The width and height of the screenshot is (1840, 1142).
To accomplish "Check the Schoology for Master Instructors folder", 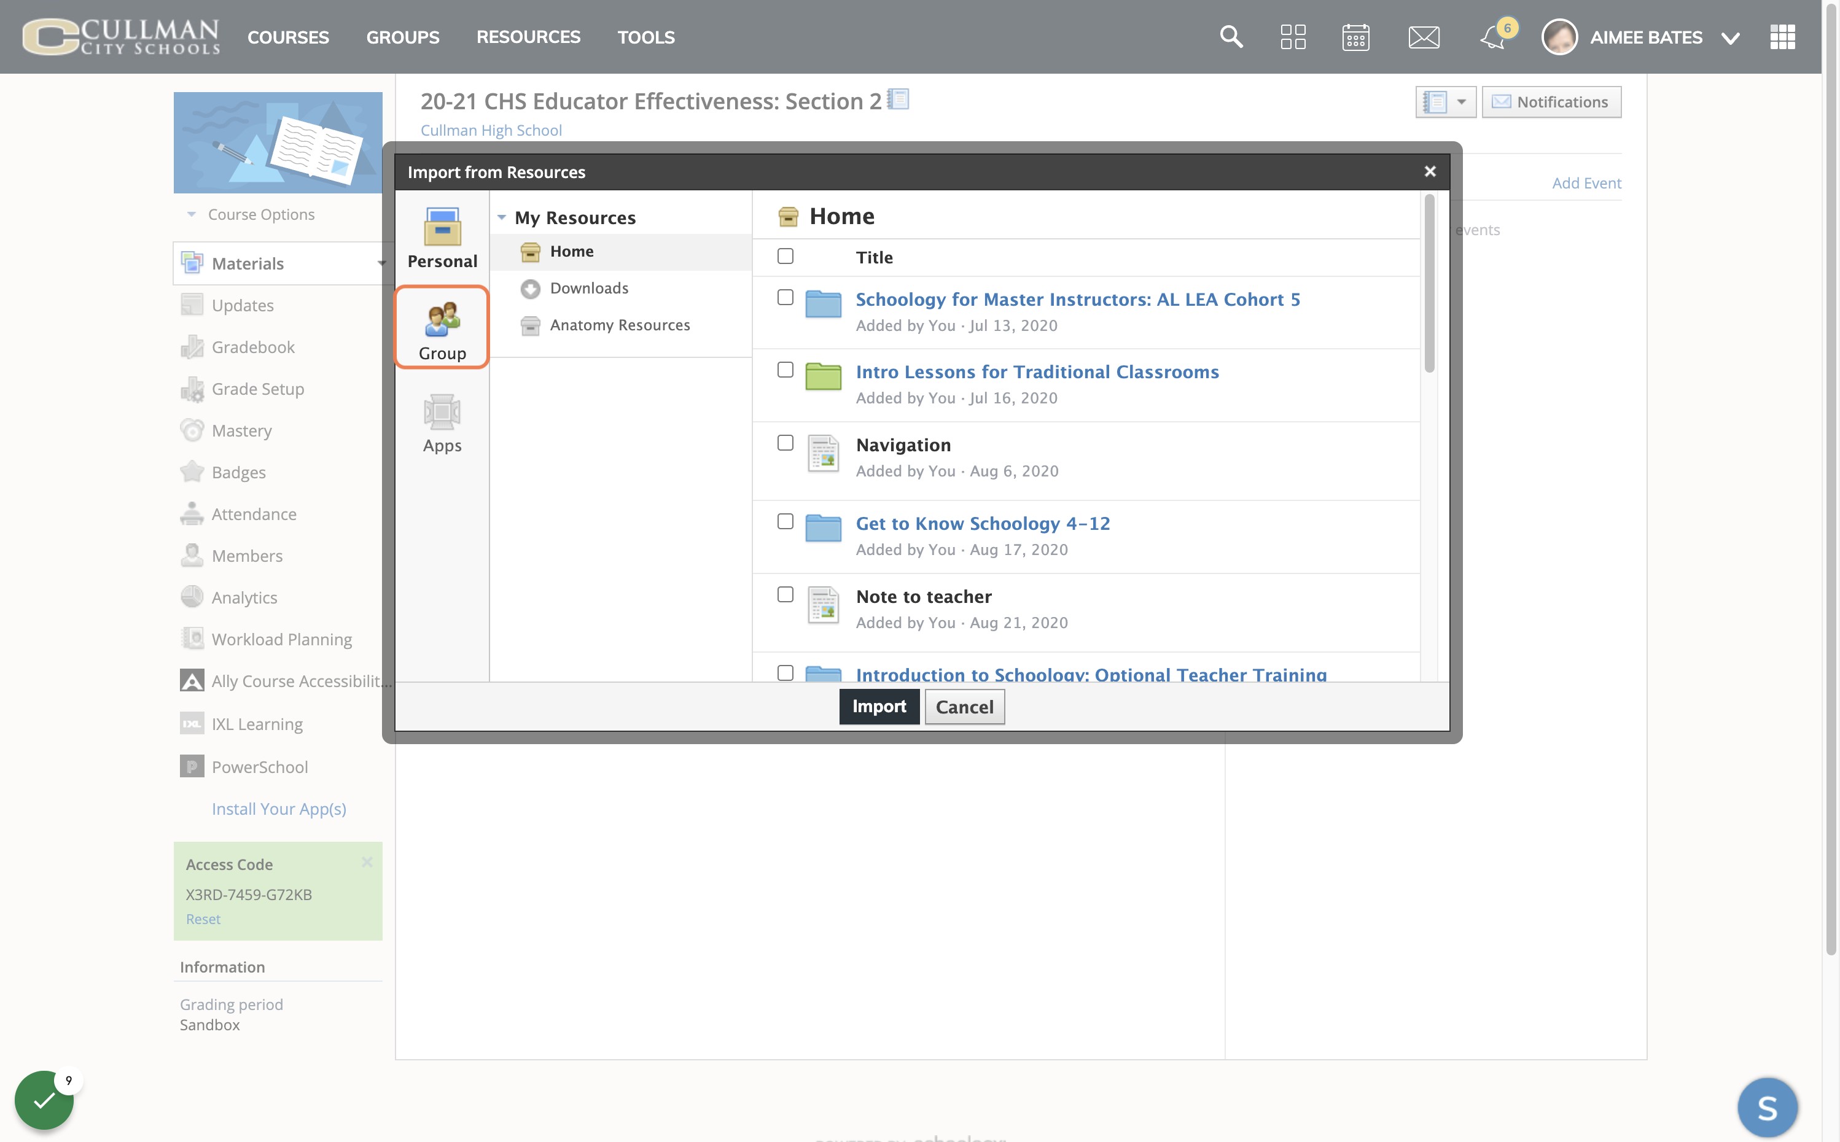I will click(x=786, y=298).
